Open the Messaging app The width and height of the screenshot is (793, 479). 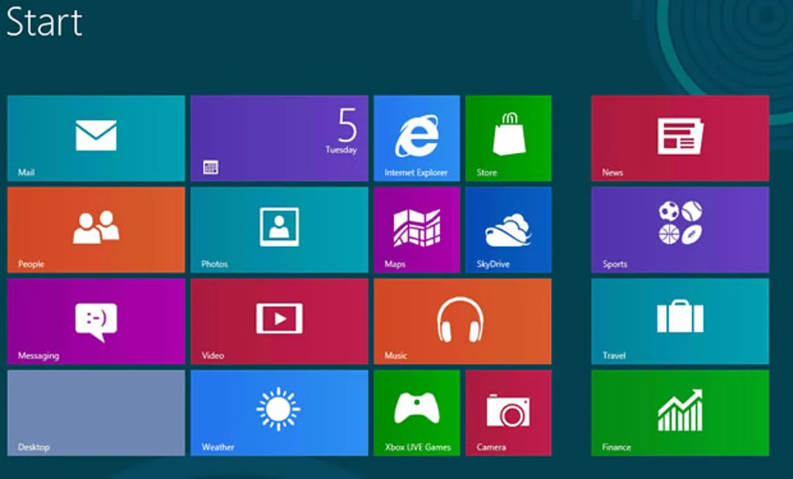point(96,321)
